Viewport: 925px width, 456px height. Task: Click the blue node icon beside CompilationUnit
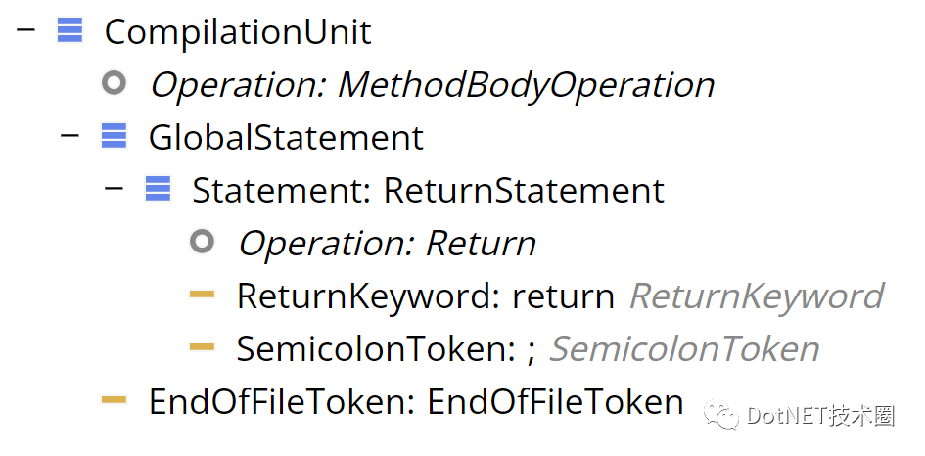70,30
